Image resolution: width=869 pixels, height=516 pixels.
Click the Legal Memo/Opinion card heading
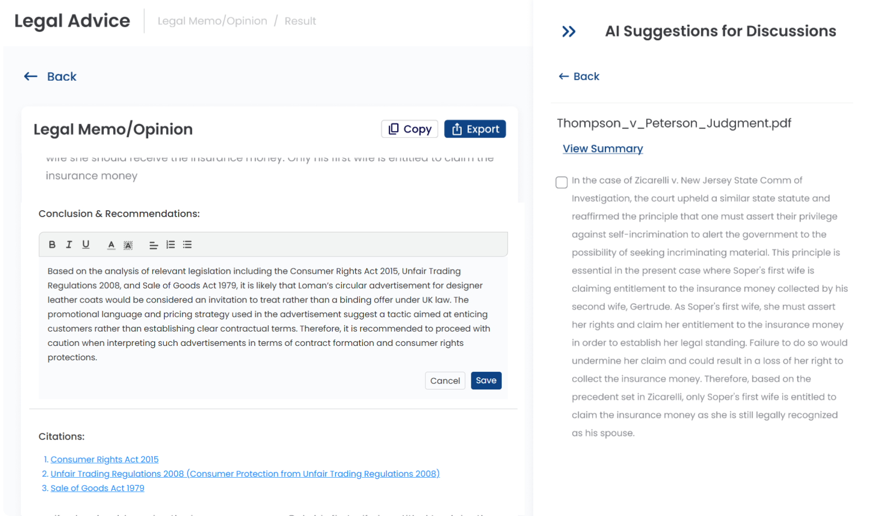[x=113, y=129]
